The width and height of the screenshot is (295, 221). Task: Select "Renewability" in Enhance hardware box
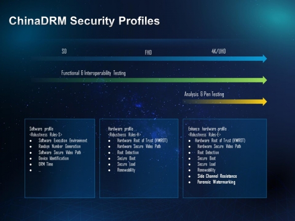coord(206,170)
